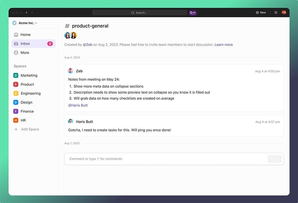298x203 pixels.
Task: Click the @Haris Butt mention
Action: click(78, 105)
